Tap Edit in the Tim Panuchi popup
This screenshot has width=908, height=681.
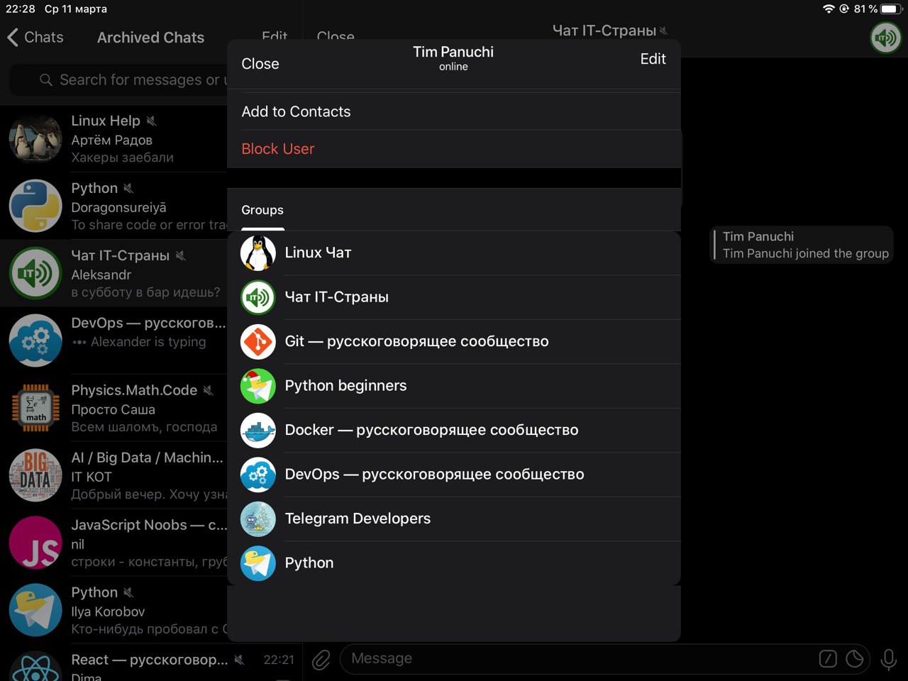[x=653, y=59]
